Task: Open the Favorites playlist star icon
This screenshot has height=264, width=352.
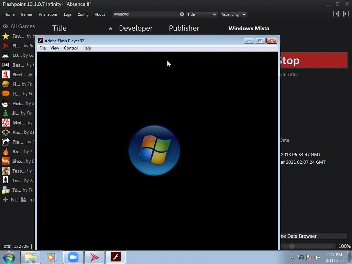Action: 5,36
